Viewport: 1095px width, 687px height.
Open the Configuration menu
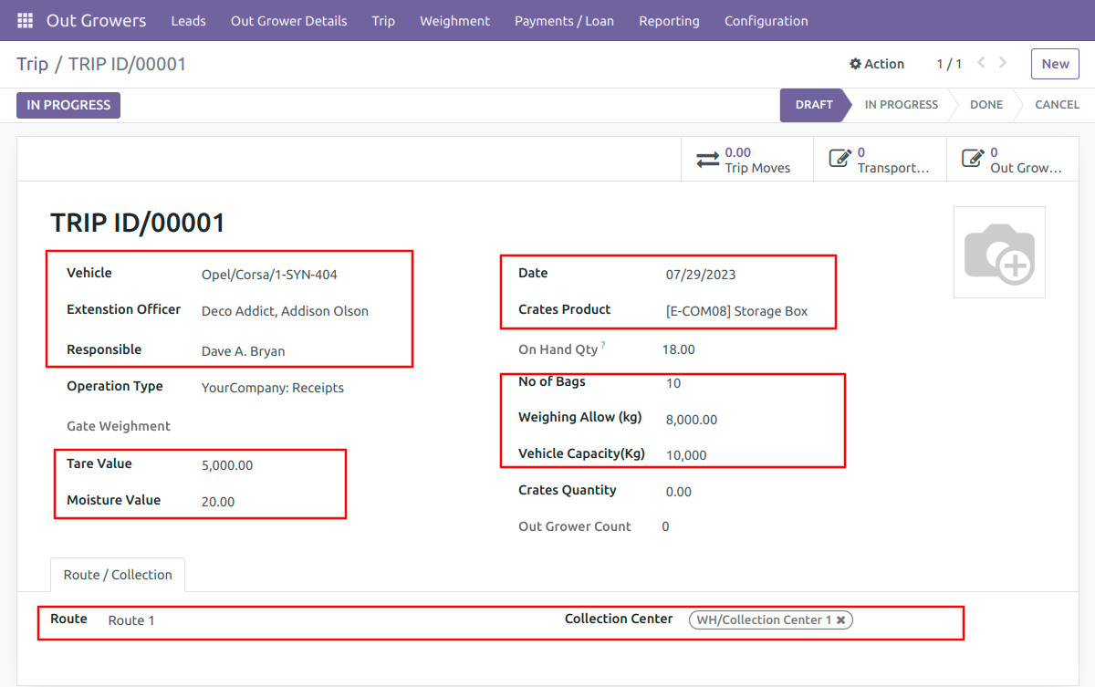click(x=766, y=20)
